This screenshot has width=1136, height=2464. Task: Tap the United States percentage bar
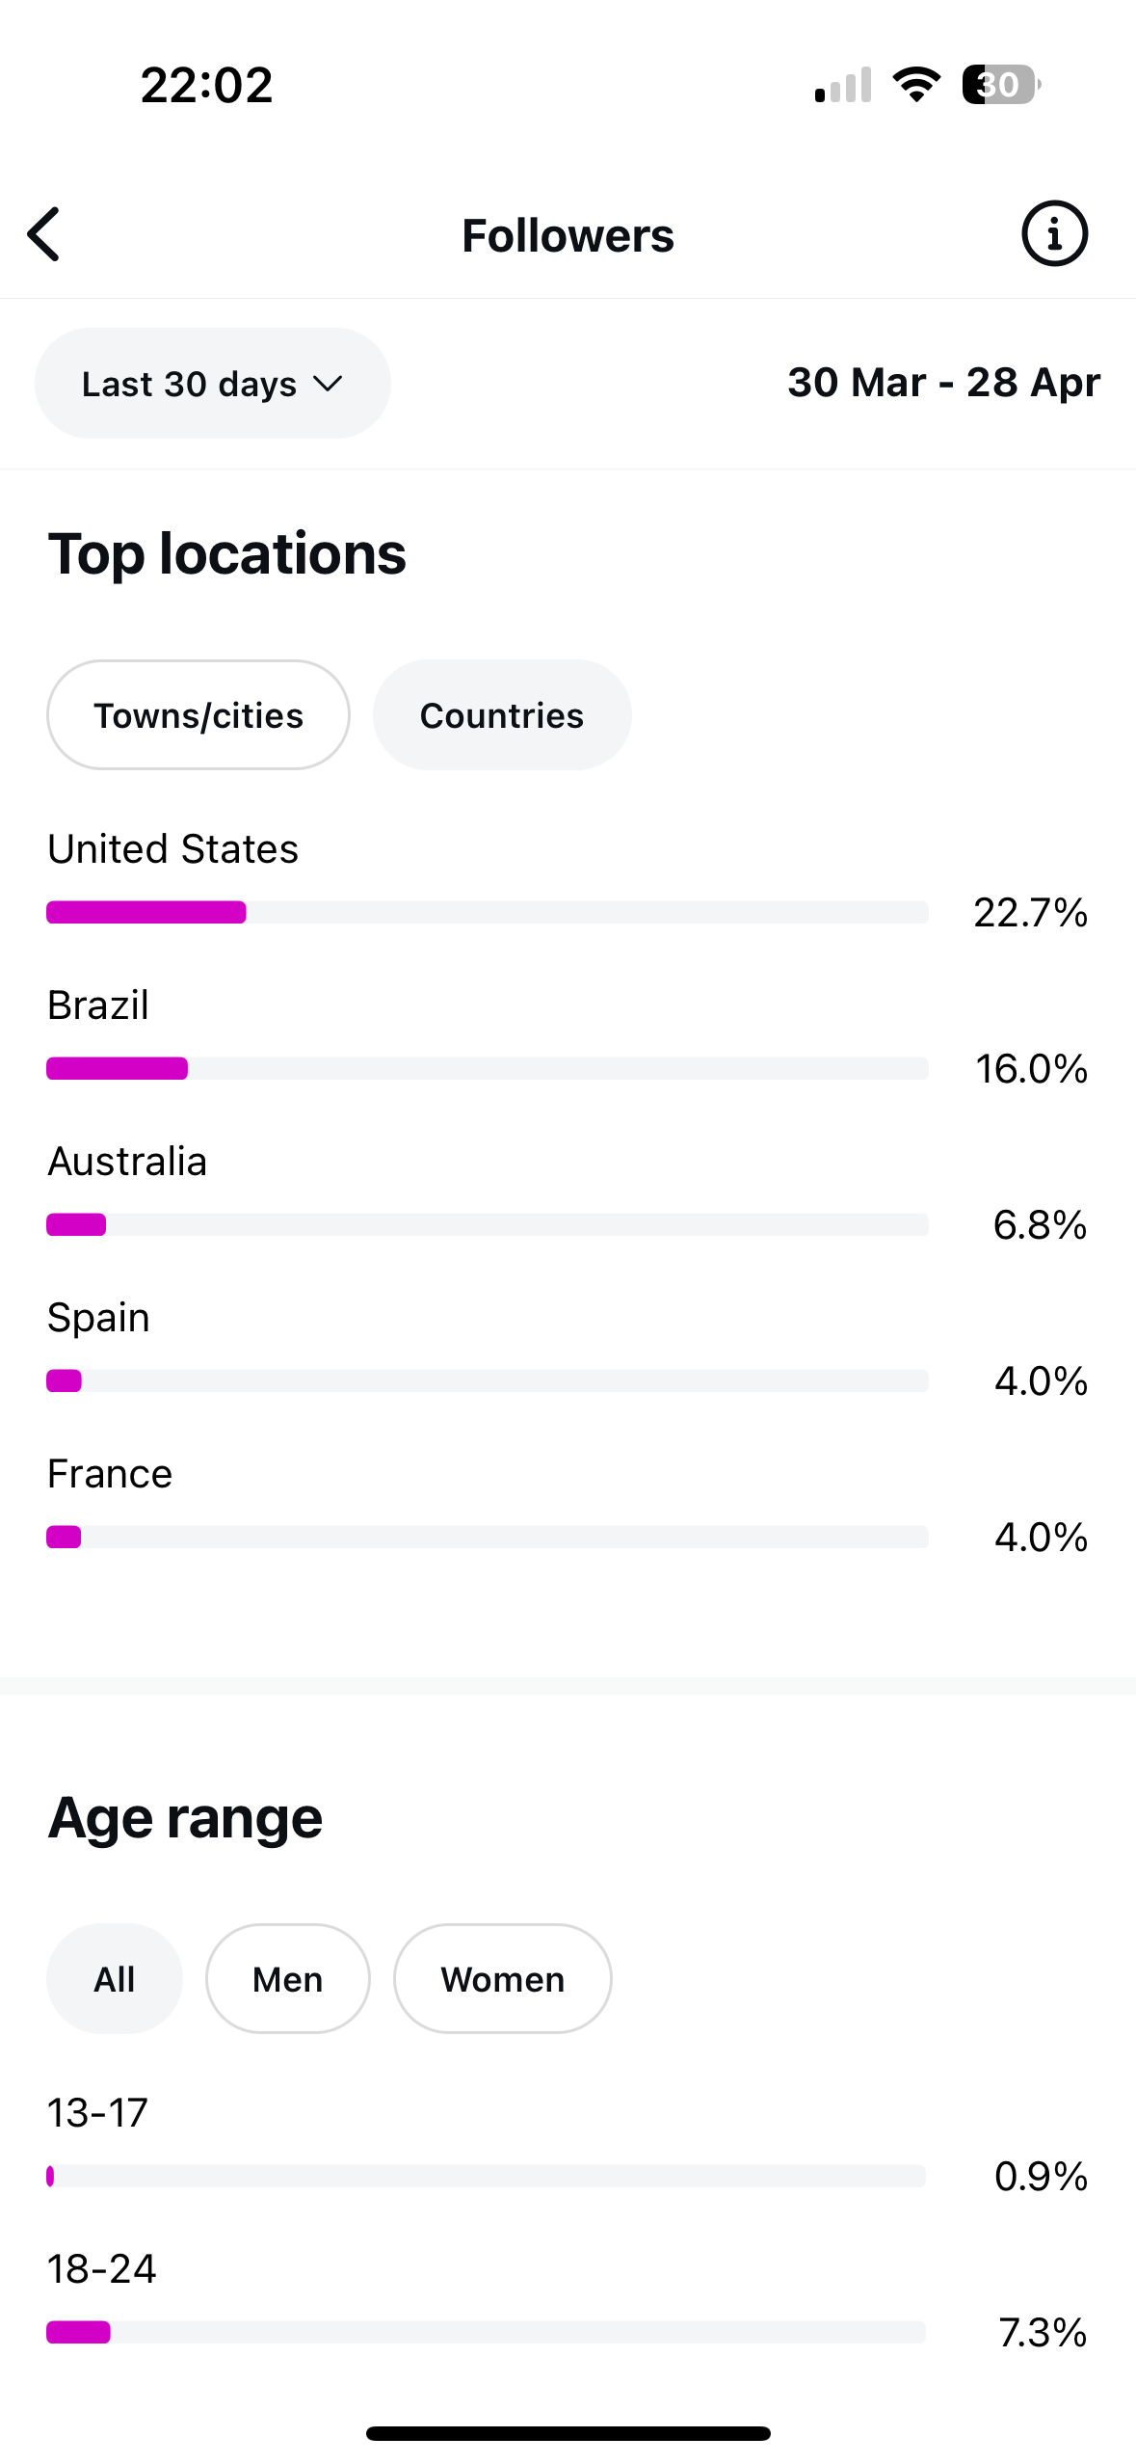487,912
